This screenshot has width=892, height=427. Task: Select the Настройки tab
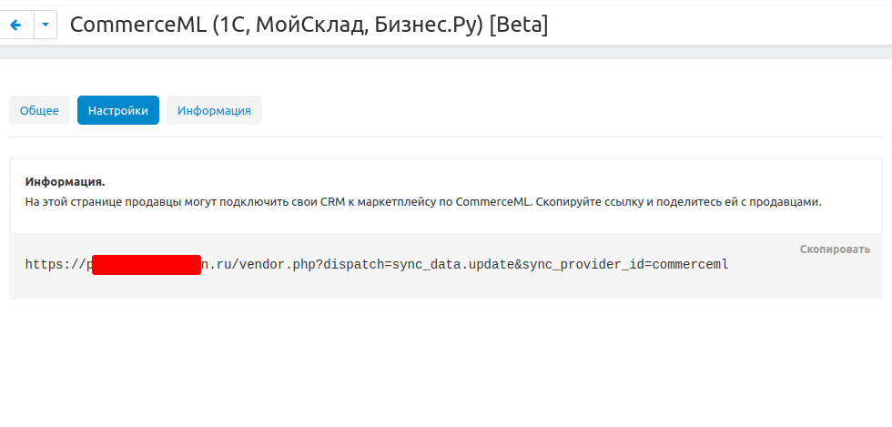(x=118, y=110)
